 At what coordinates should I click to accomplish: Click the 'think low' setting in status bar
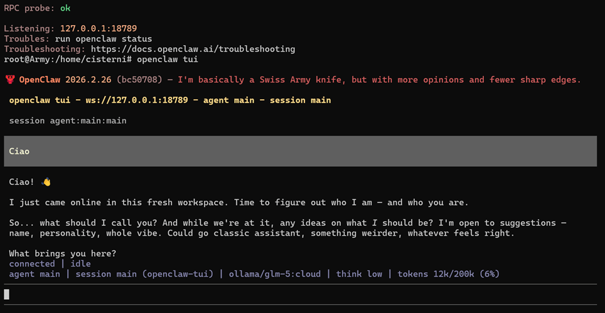pos(361,274)
